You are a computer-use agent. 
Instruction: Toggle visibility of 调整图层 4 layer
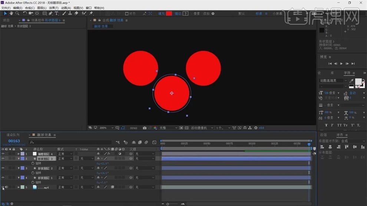coord(3,154)
